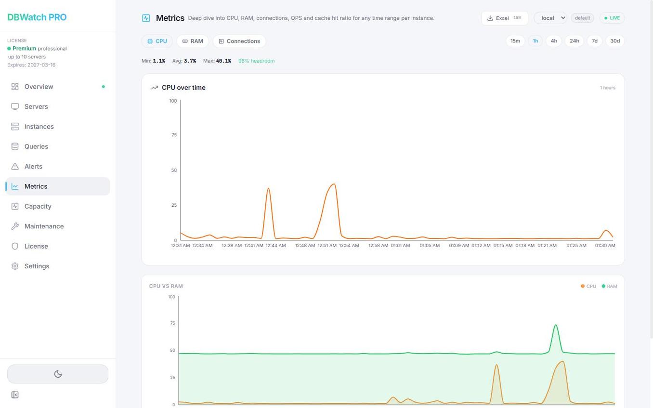Enable the RAM metric toggle
The image size is (653, 408).
pos(192,41)
